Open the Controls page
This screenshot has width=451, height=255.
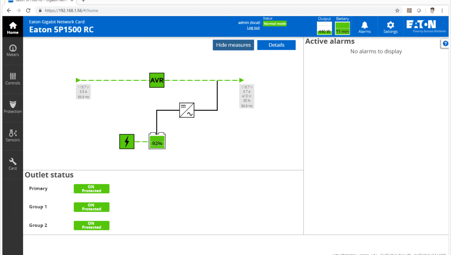coord(13,79)
